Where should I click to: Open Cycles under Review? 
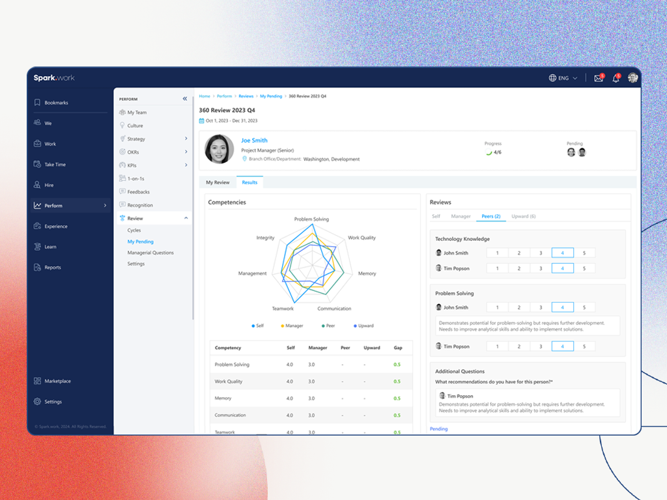[134, 230]
